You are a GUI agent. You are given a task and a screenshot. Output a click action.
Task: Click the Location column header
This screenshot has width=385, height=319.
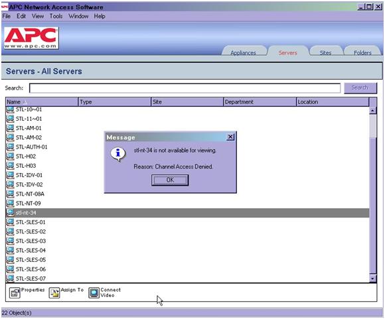(x=333, y=102)
